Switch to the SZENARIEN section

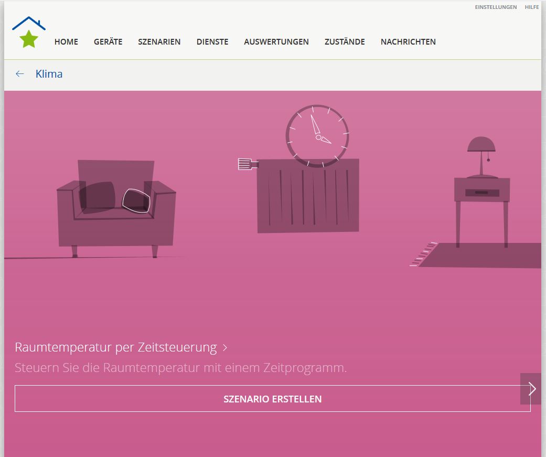(159, 42)
